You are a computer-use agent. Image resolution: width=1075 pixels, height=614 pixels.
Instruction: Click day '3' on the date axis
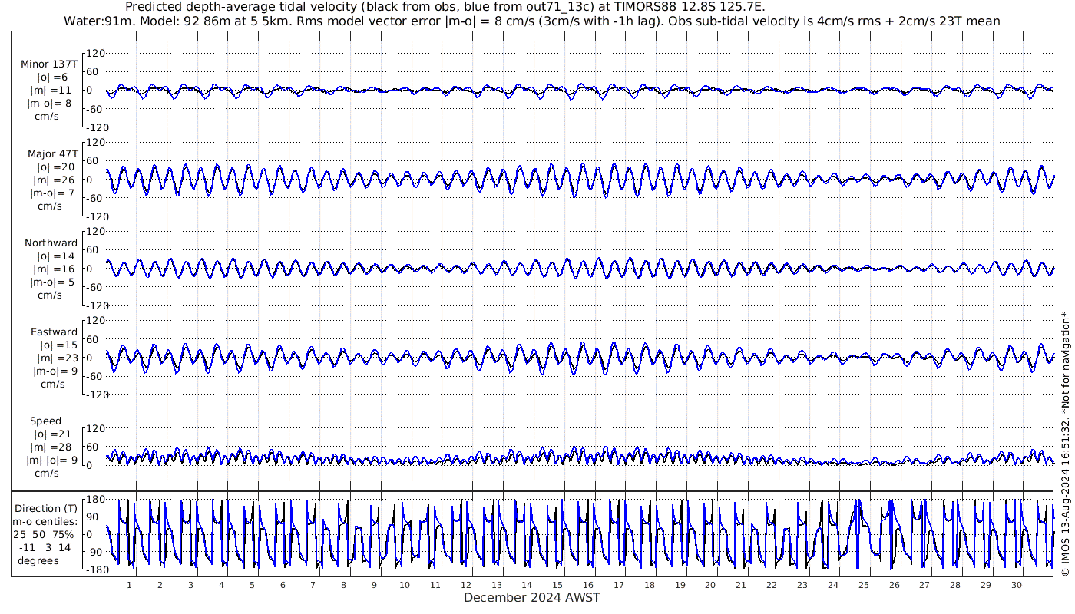tap(190, 585)
